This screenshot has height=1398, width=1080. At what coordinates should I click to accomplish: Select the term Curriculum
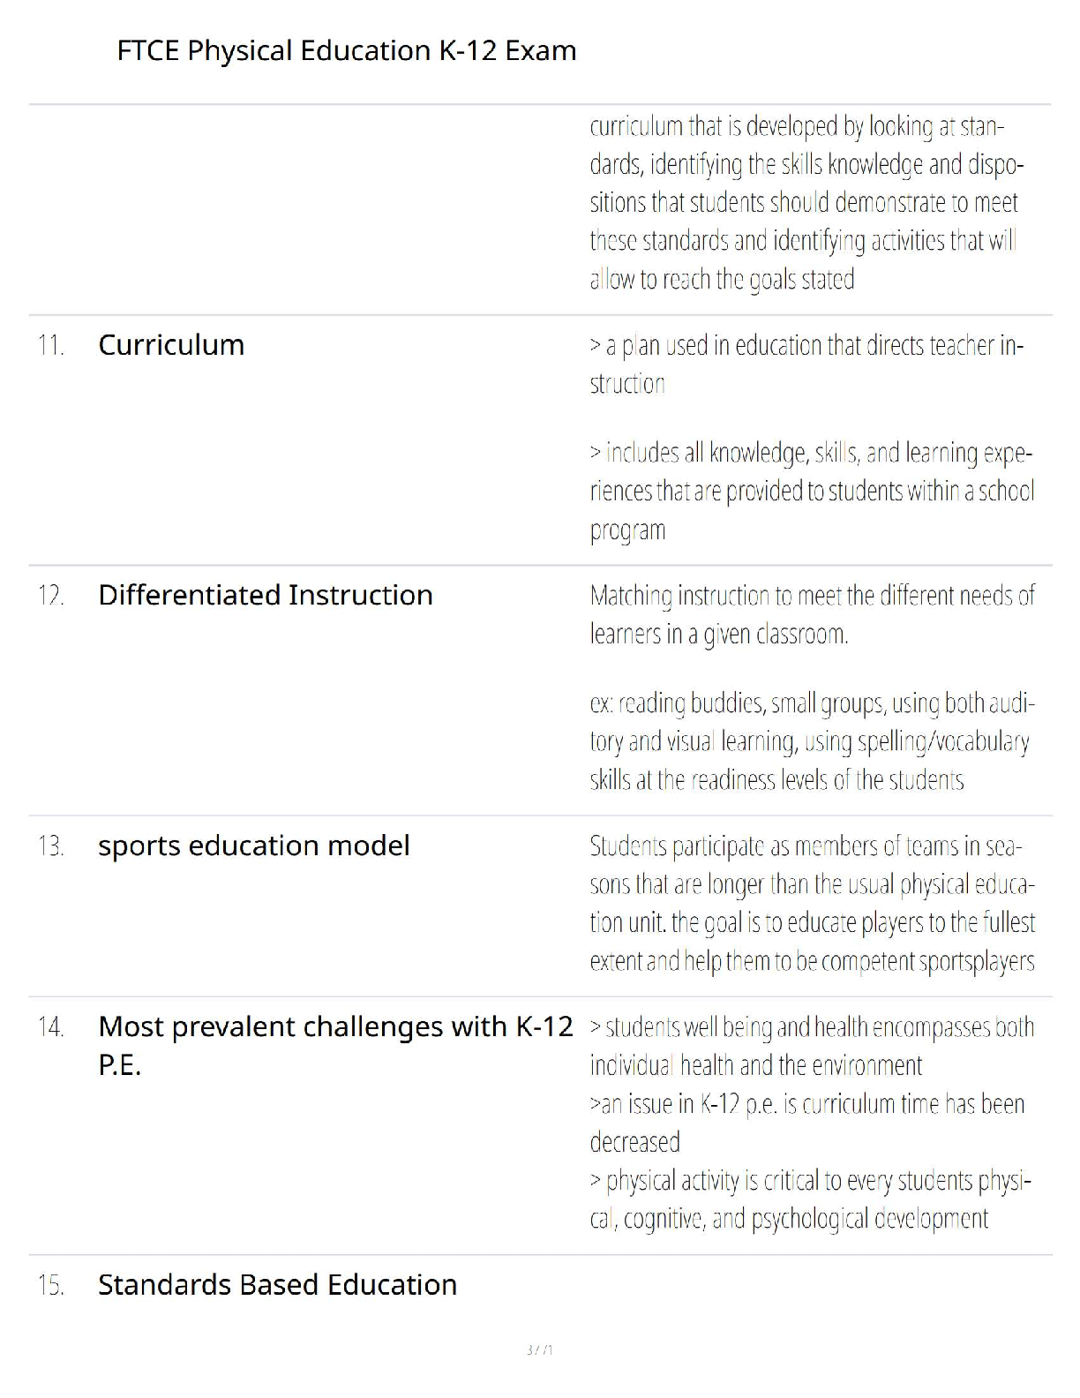[x=171, y=345]
